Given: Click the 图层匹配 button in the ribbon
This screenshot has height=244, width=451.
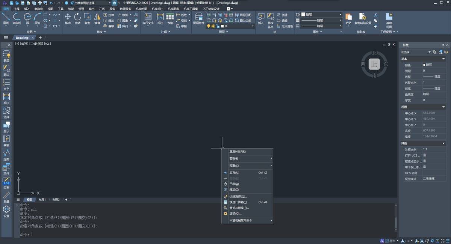Looking at the screenshot, I should (x=245, y=15).
